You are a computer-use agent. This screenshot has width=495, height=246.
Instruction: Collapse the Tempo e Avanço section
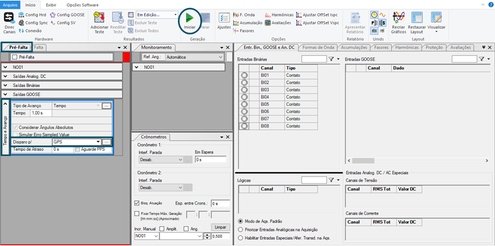point(5,104)
